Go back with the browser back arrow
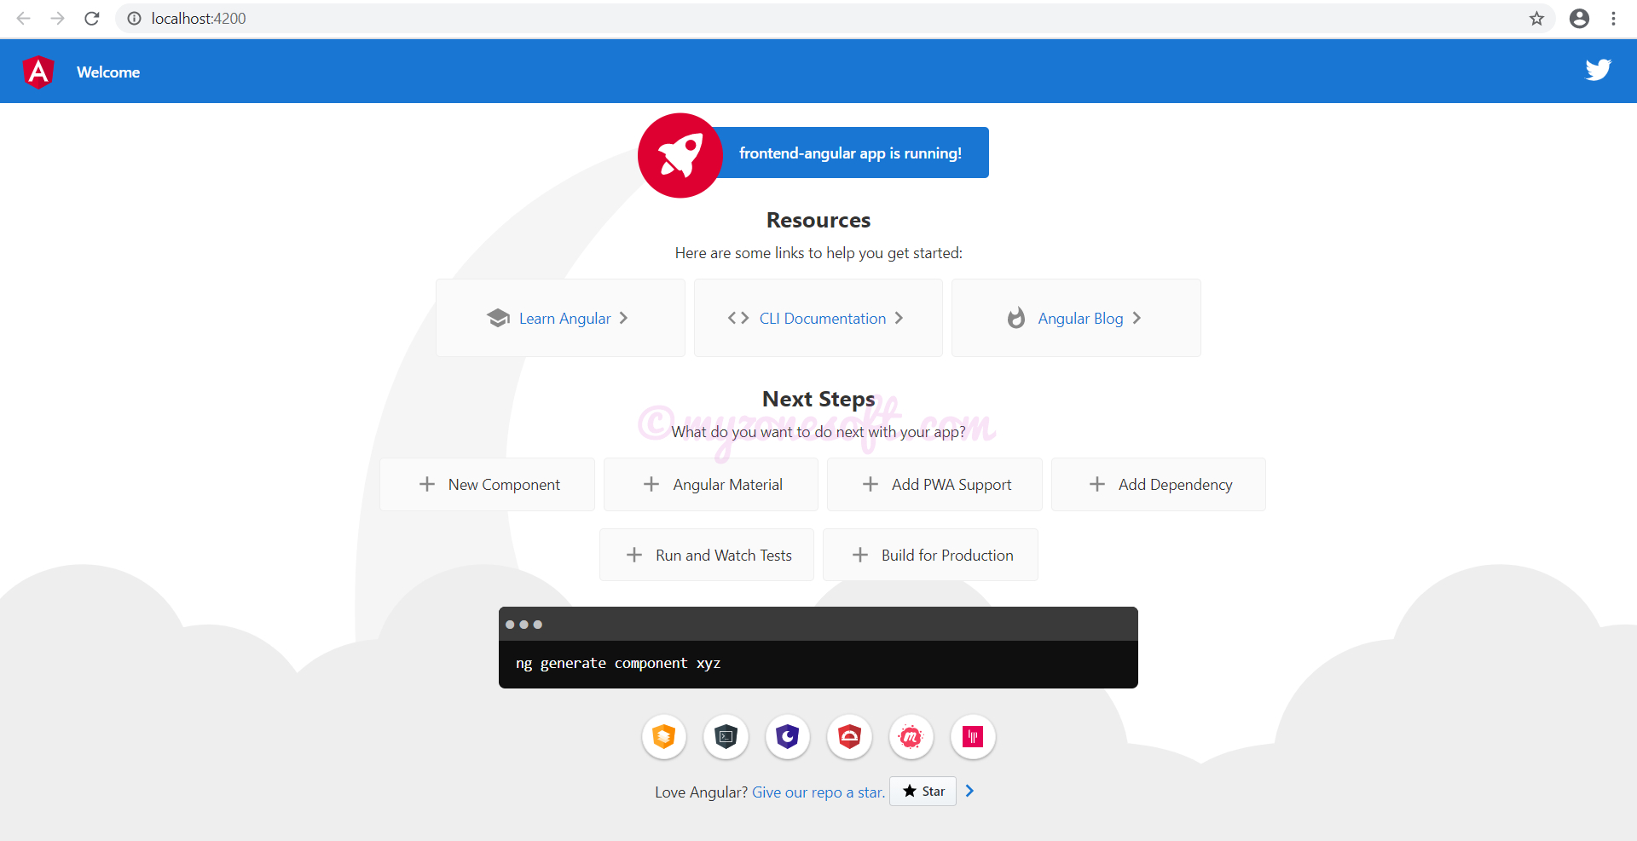Viewport: 1637px width, 841px height. [23, 18]
